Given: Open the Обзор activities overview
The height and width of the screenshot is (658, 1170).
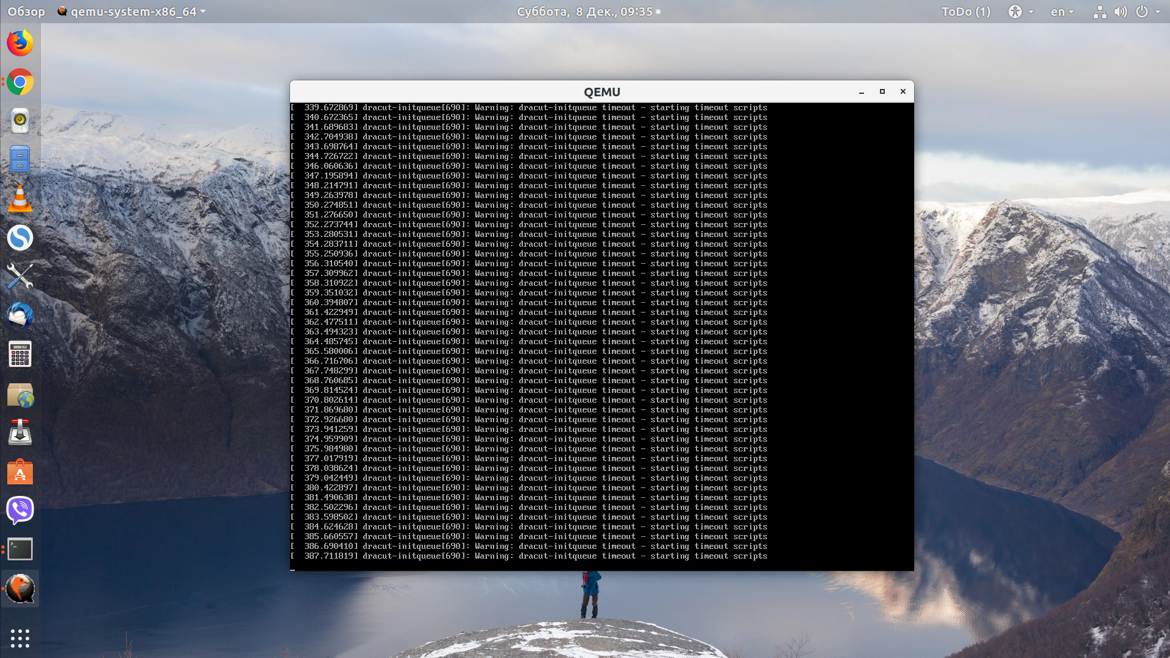Looking at the screenshot, I should click(x=26, y=12).
